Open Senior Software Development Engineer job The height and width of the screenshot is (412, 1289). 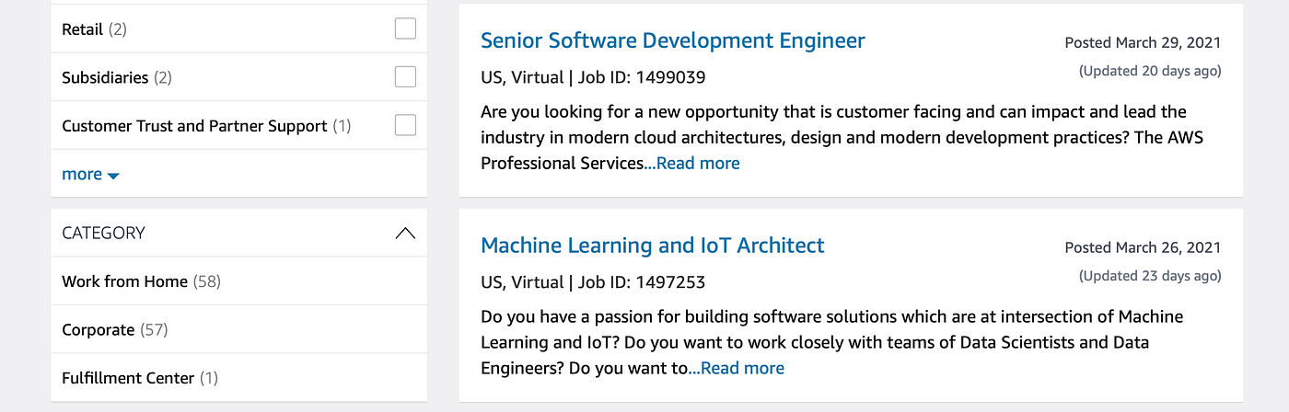point(673,40)
